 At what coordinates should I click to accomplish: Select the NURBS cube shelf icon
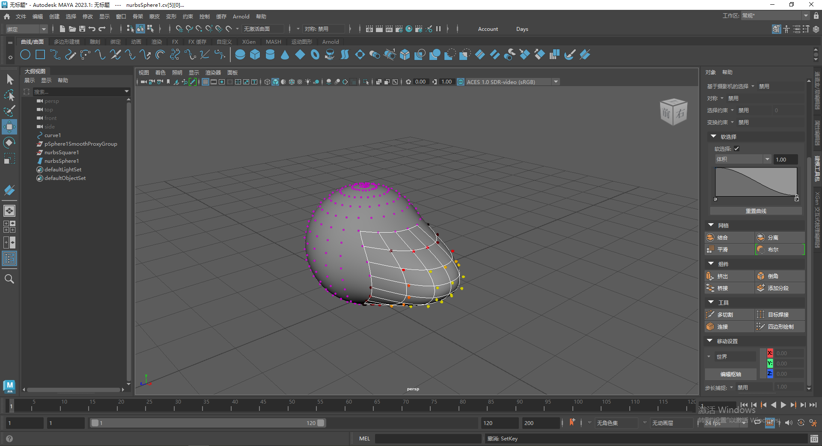[x=255, y=55]
